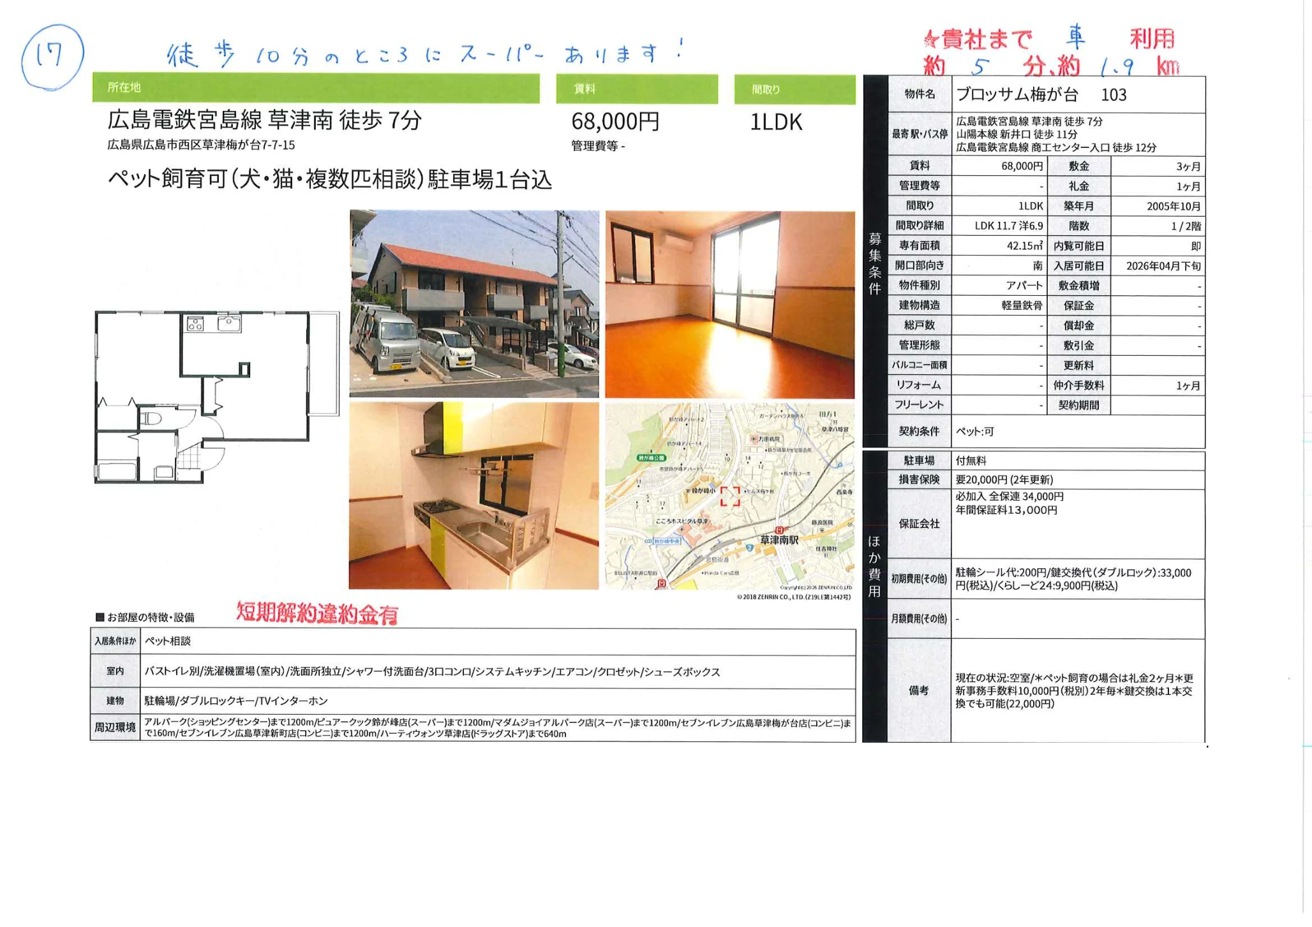Click the red target marker on map
The height and width of the screenshot is (927, 1312).
730,496
